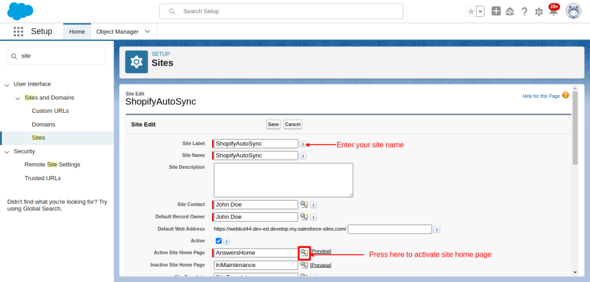The height and width of the screenshot is (282, 590).
Task: Click the Quick Find box containing 'site'
Action: 56,56
